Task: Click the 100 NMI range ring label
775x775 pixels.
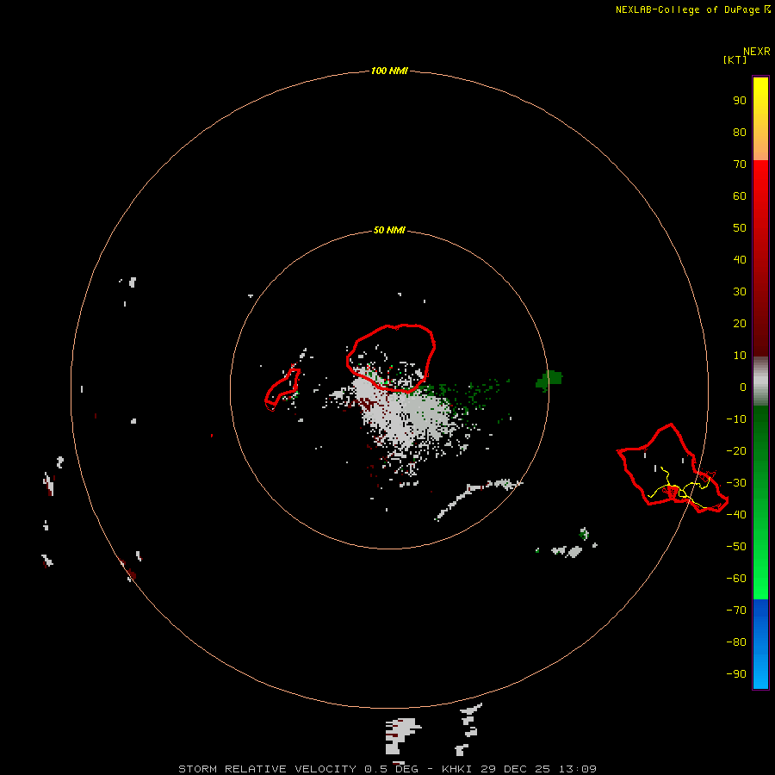Action: [x=389, y=71]
